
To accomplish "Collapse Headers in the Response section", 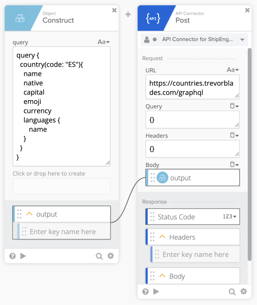I will pyautogui.click(x=162, y=236).
